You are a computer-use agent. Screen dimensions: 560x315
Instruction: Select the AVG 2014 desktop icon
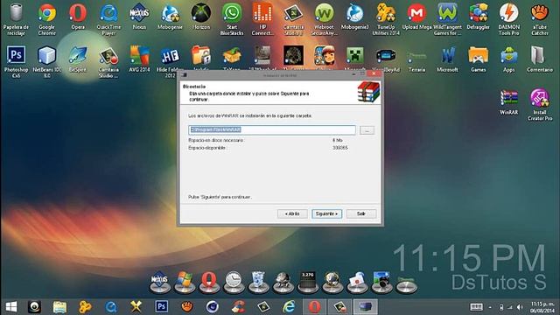pyautogui.click(x=139, y=59)
